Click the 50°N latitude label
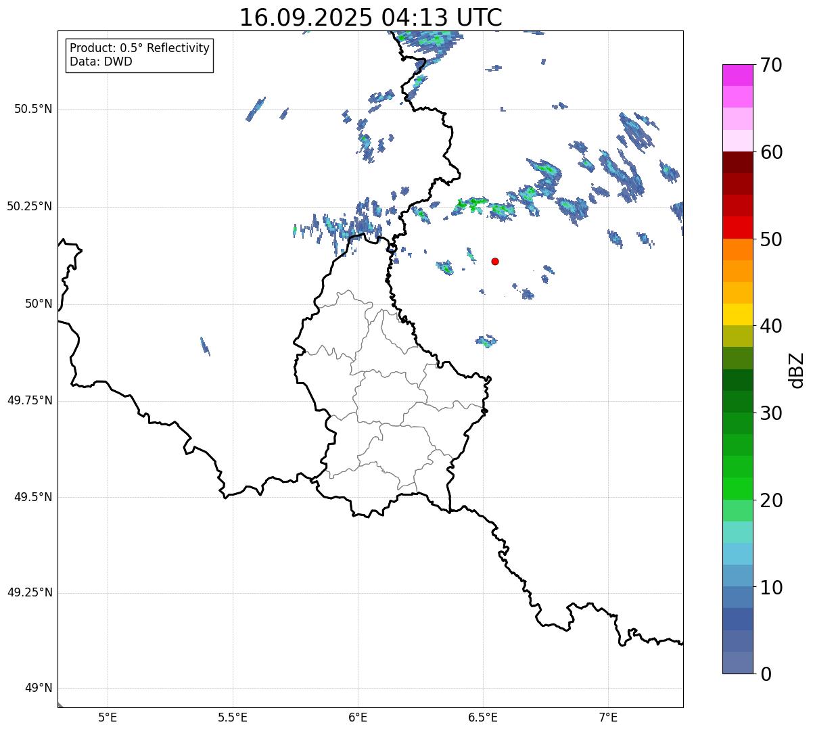Viewport: 813px width, 731px height. coord(39,304)
